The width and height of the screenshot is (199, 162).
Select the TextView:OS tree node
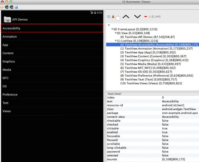[x=146, y=72]
